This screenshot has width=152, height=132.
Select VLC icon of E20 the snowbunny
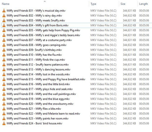4,104
